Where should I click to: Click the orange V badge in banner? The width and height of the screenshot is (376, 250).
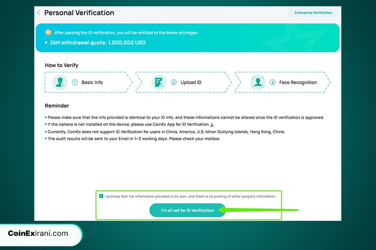tap(48, 32)
